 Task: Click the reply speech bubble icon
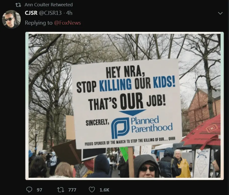pyautogui.click(x=29, y=190)
